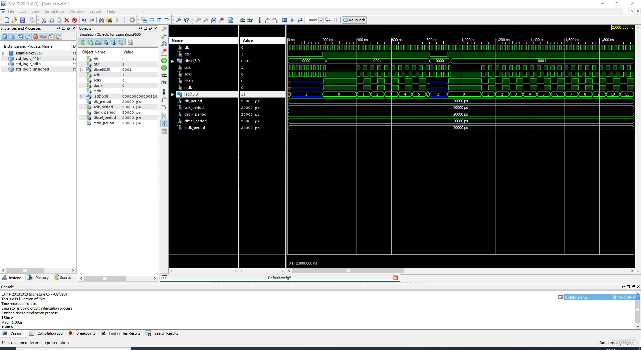The height and width of the screenshot is (350, 641).
Task: Open the simulation run-time dropdown arrow
Action: coord(321,20)
